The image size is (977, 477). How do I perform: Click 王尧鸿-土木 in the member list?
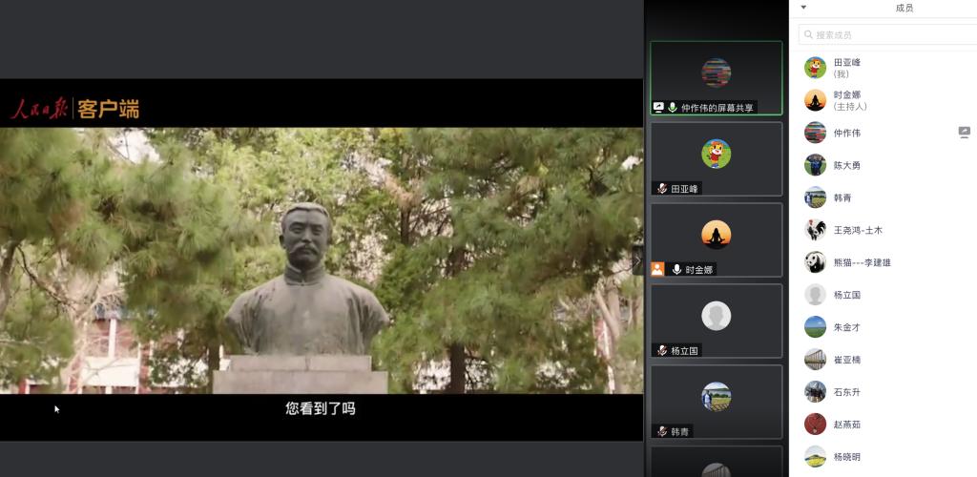pos(858,230)
